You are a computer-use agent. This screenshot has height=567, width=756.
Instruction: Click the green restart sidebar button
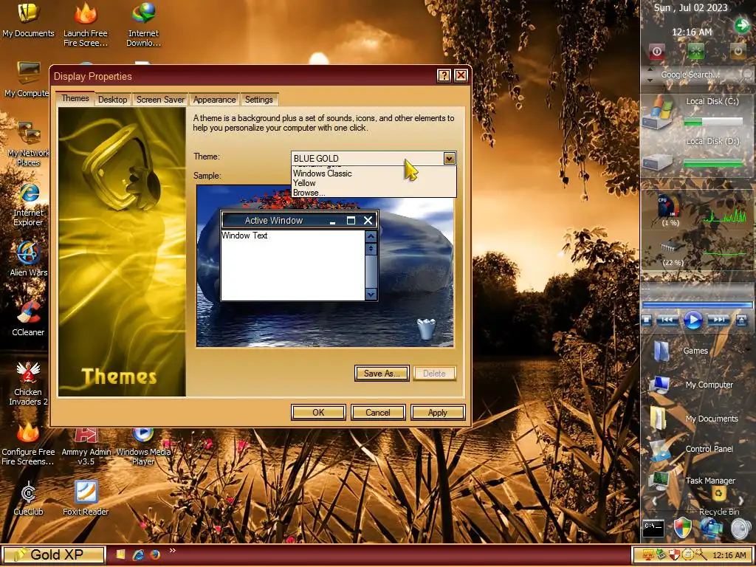tap(695, 51)
